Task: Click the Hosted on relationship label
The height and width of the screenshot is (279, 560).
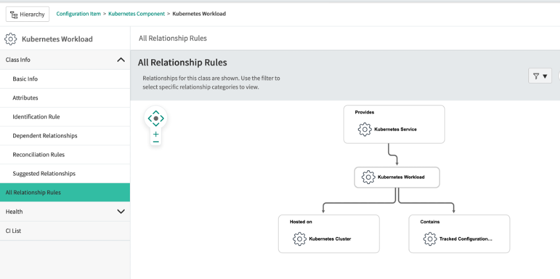Action: tap(301, 222)
